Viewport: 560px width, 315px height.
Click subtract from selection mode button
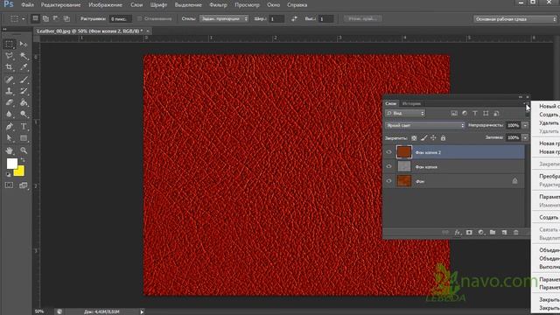[x=56, y=18]
